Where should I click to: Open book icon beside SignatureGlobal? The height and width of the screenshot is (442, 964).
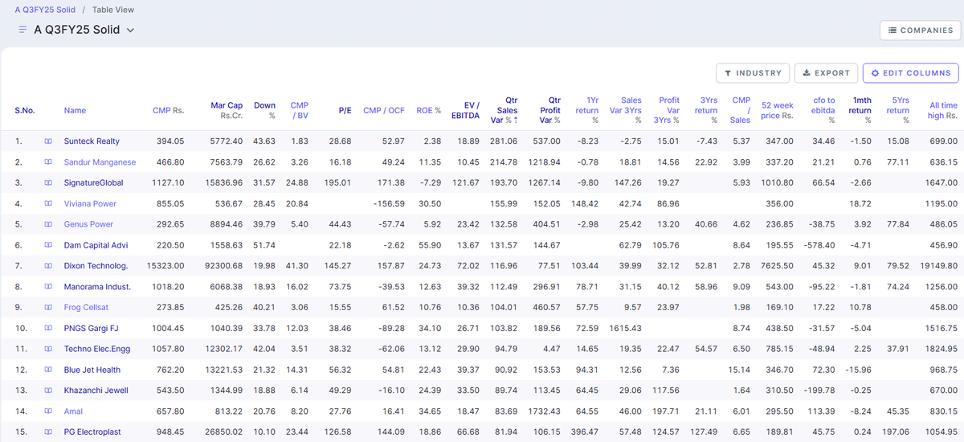[x=48, y=183]
